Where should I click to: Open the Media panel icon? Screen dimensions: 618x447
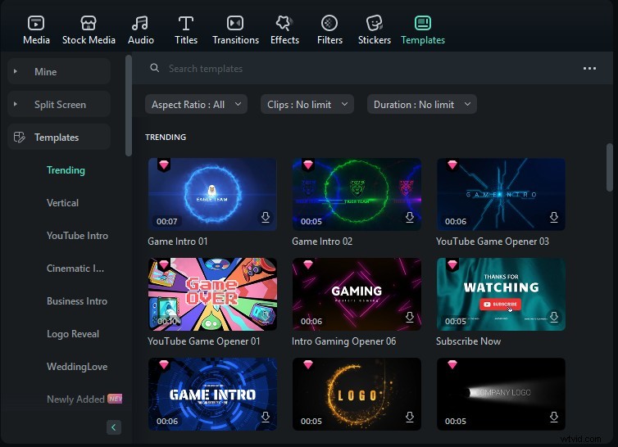coord(36,23)
